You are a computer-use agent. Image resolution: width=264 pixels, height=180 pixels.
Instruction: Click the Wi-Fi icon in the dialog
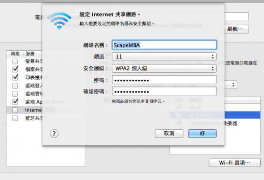(x=59, y=21)
